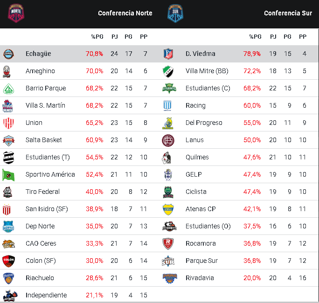Image resolution: width=319 pixels, height=303 pixels.
Task: Click the Rocamora team logo
Action: (x=168, y=243)
